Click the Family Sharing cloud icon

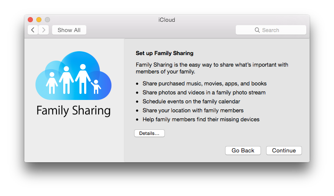tap(73, 76)
